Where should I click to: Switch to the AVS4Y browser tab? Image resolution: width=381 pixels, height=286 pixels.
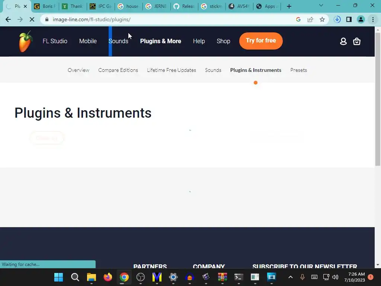(x=240, y=6)
